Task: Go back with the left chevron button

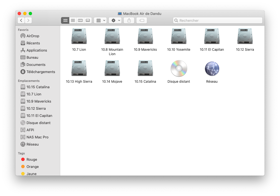Action: pos(21,20)
